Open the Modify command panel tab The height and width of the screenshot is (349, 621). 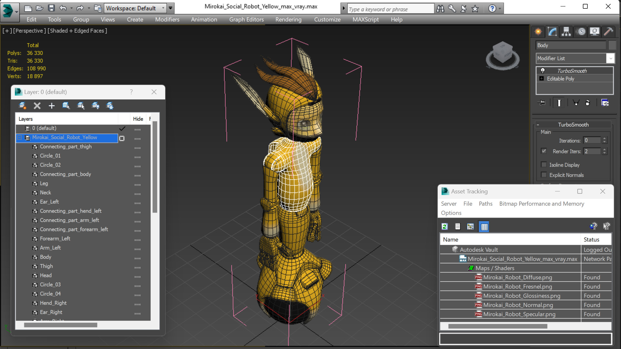point(552,31)
